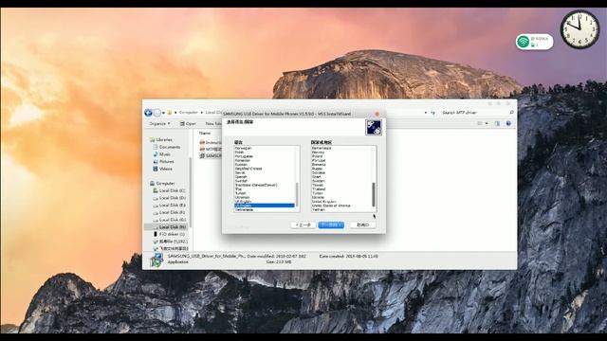Viewport: 607px width, 341px height.
Task: Click the installer logo image in wizard header
Action: point(374,127)
